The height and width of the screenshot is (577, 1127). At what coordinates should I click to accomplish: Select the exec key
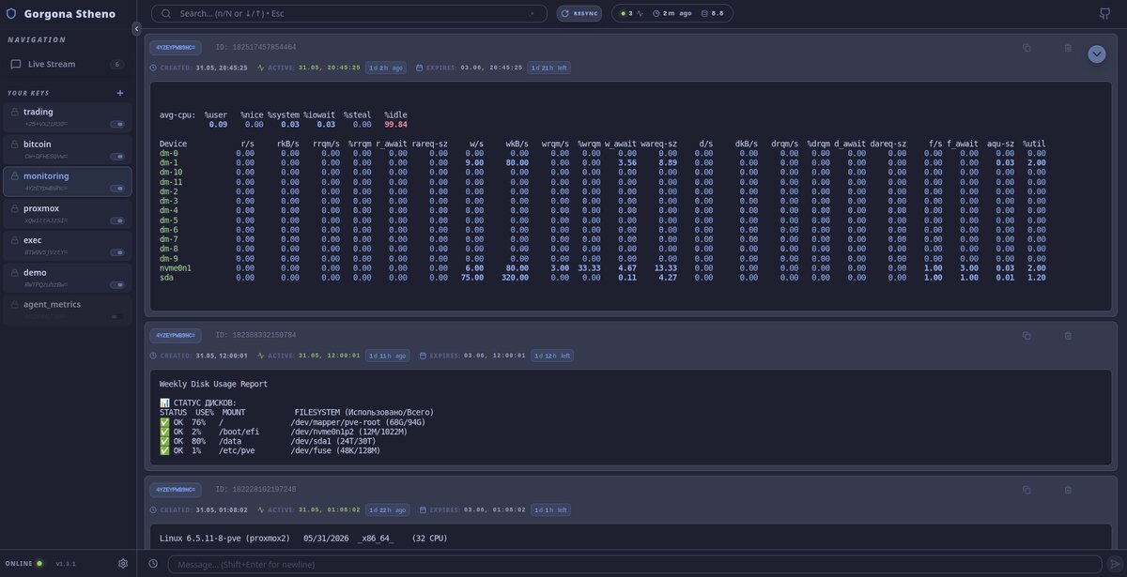click(68, 246)
